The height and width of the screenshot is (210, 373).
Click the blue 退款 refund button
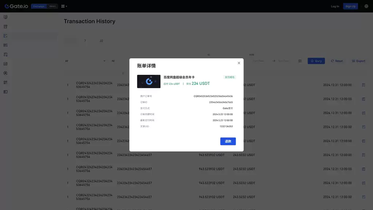228,141
